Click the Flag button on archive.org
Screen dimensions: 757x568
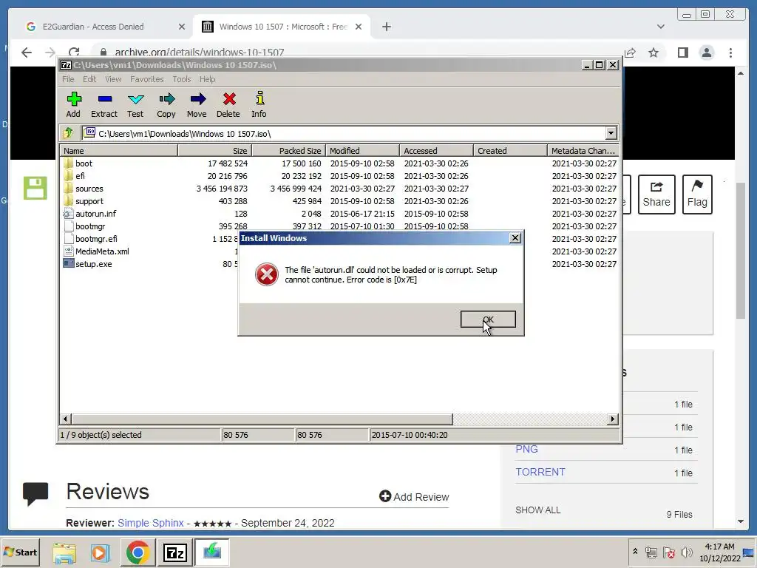697,195
